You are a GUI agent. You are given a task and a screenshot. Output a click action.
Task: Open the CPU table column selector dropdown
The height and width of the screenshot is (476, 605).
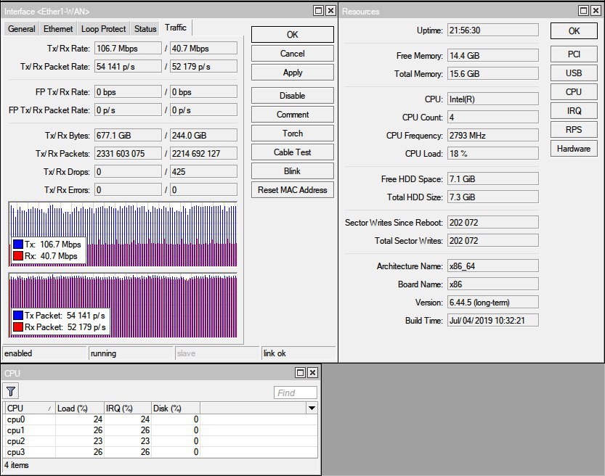[312, 409]
